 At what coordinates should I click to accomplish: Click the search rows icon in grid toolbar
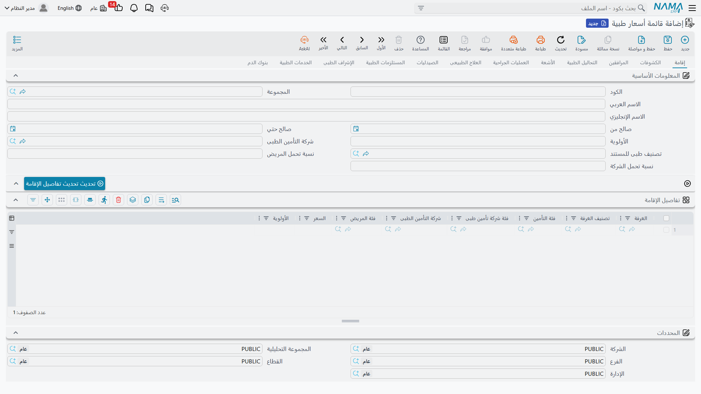tap(175, 200)
